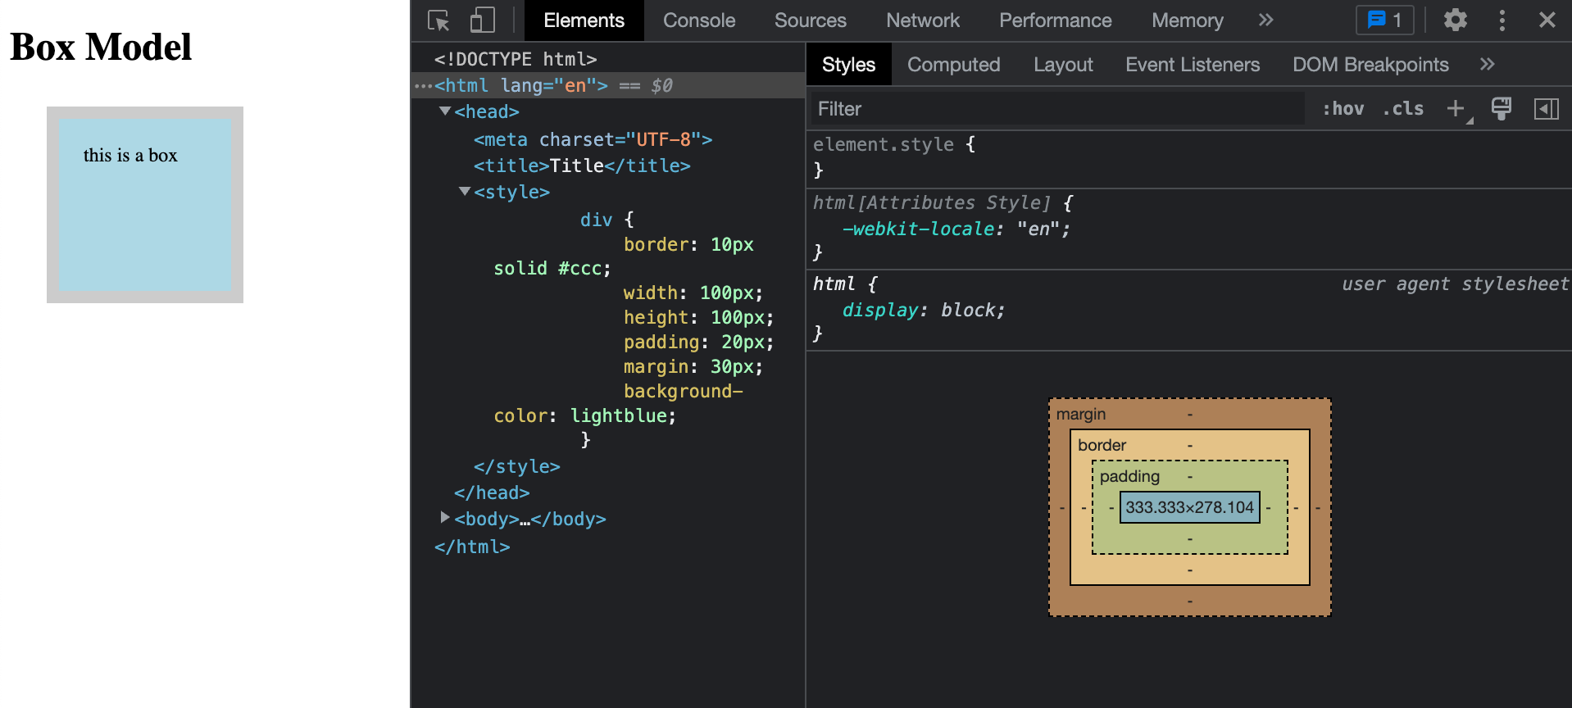
Task: Toggle the computed styles sidebar icon
Action: click(1546, 108)
